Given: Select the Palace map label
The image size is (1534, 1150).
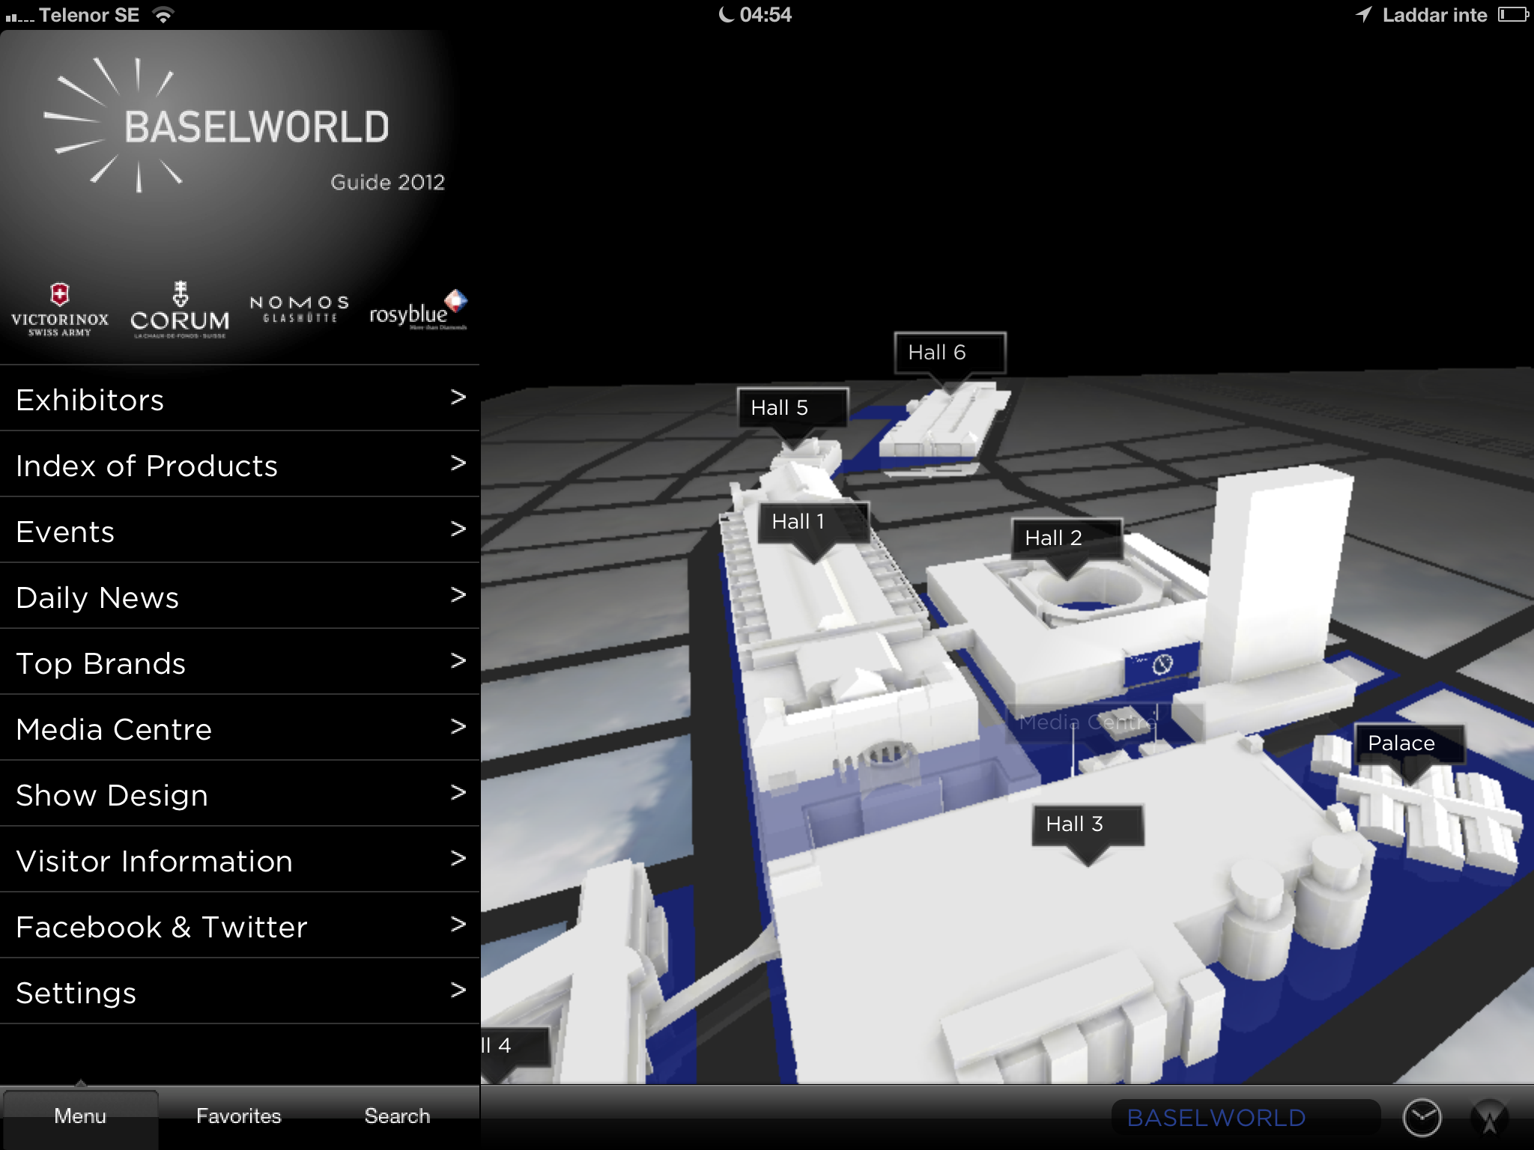Looking at the screenshot, I should pos(1410,743).
